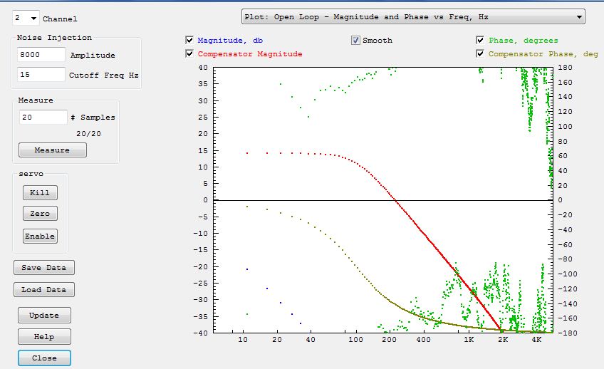Expand the Plot type dropdown
The width and height of the screenshot is (604, 369).
(413, 16)
